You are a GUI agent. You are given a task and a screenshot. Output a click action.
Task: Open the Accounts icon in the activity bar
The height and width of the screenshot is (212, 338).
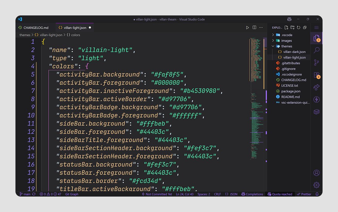tap(316, 173)
